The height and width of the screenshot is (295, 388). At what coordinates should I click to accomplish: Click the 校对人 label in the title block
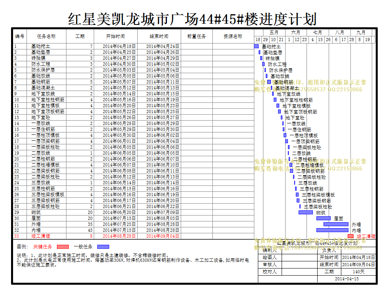tap(270, 272)
